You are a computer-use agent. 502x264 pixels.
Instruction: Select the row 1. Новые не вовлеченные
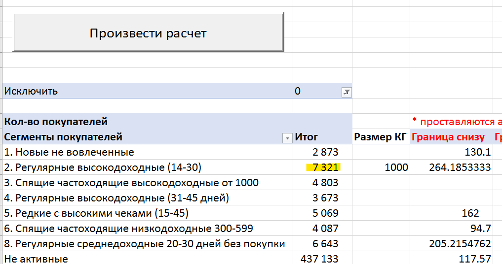click(x=69, y=152)
